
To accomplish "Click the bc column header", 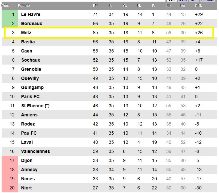I will click(183, 6).
